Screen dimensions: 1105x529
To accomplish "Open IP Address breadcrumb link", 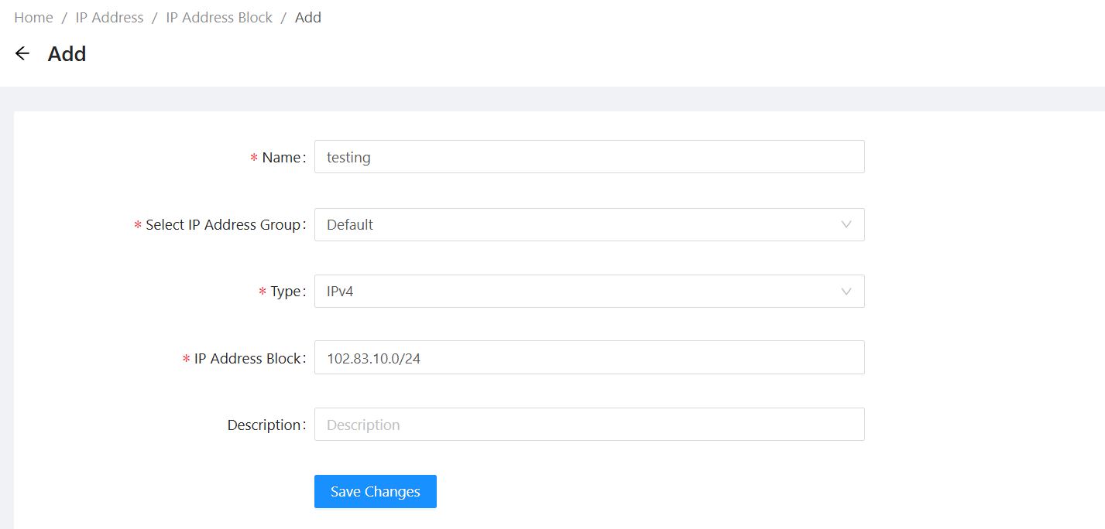I will coord(109,17).
